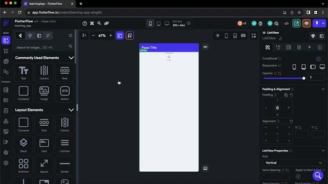
Task: Collapse left panel arrow icon
Action: pos(84,35)
